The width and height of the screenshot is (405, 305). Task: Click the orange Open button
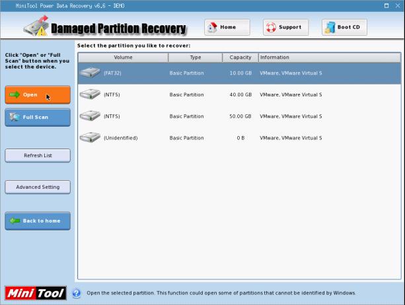(38, 95)
